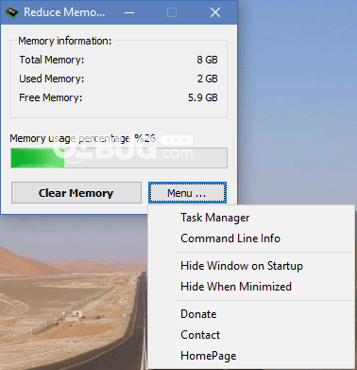Click the Reduce Memory app icon in title bar
357x370 pixels.
[x=11, y=12]
